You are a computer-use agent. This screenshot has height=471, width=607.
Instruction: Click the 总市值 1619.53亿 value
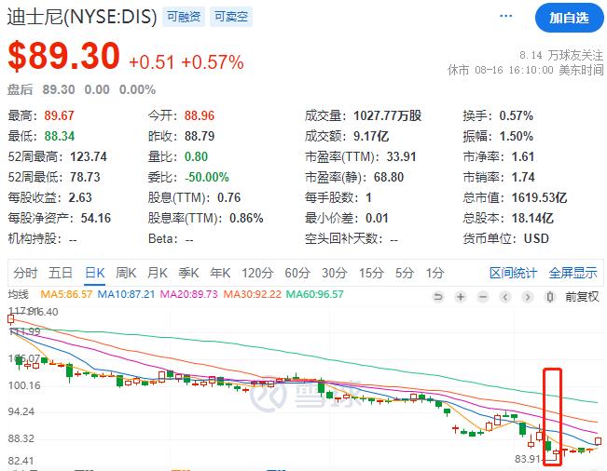(x=539, y=198)
